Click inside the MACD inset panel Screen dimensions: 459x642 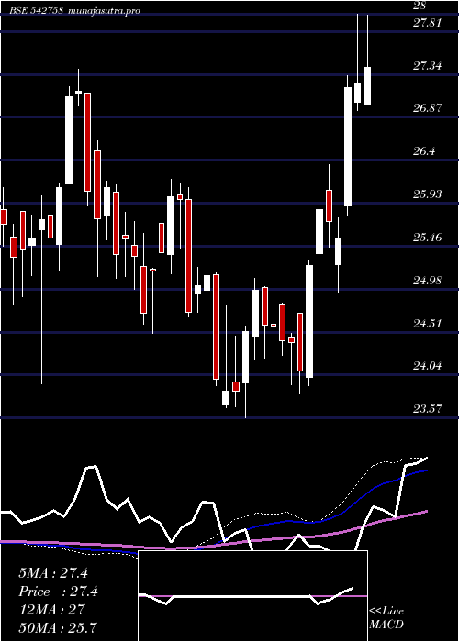coord(252,596)
